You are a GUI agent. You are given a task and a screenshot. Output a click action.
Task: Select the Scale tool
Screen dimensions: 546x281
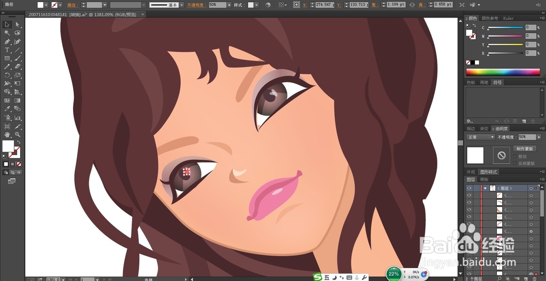pos(17,75)
